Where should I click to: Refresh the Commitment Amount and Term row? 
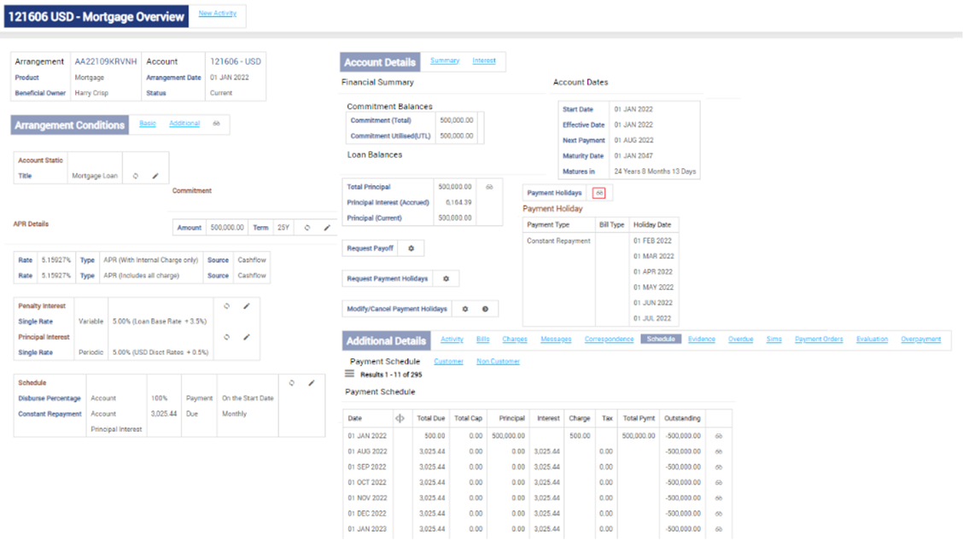pyautogui.click(x=307, y=228)
